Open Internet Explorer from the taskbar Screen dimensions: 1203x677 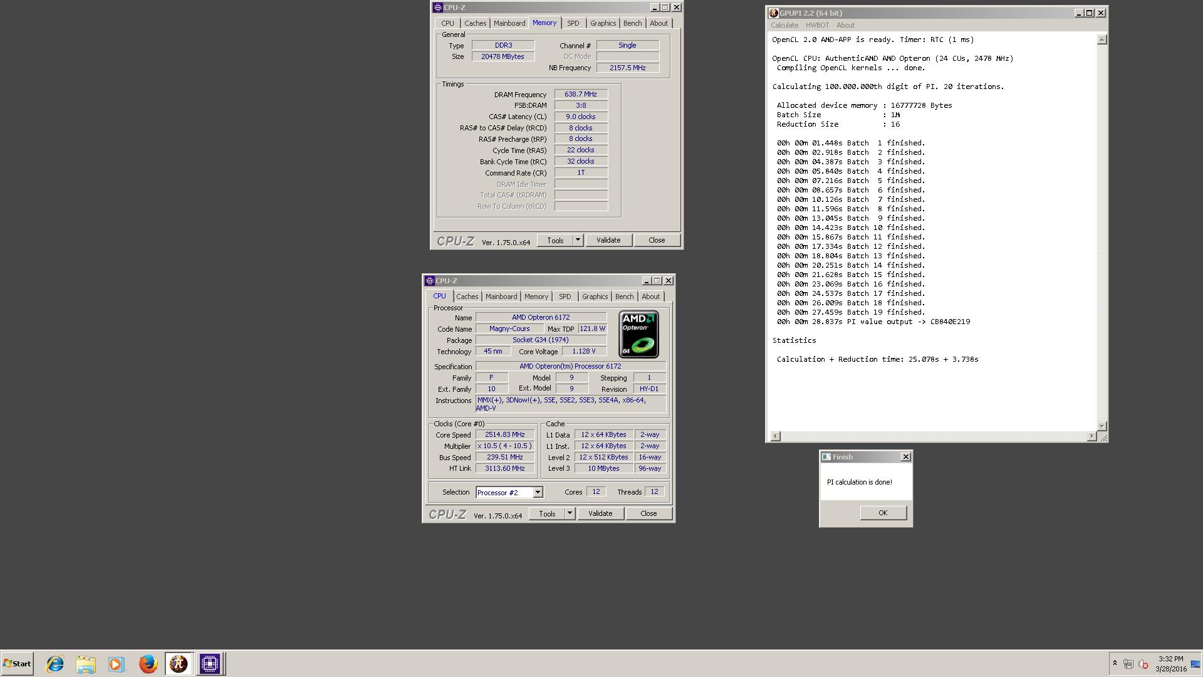(55, 664)
